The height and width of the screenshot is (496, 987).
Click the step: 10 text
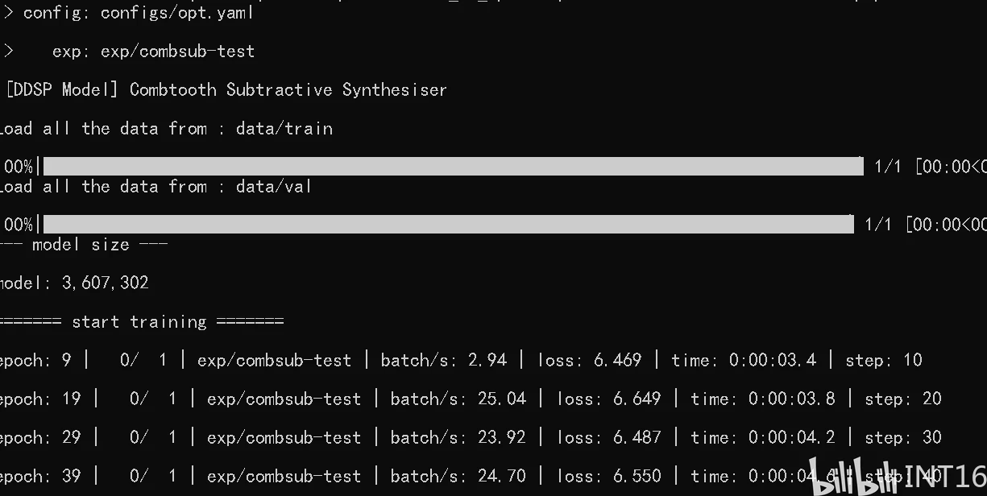(883, 360)
